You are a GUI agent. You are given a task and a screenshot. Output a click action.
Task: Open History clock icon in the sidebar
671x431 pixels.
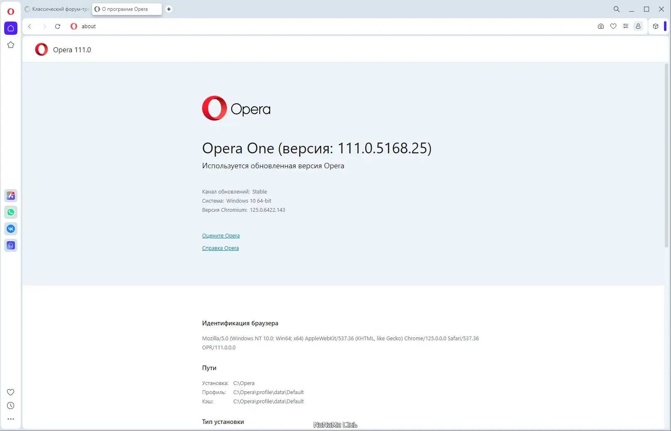coord(11,406)
